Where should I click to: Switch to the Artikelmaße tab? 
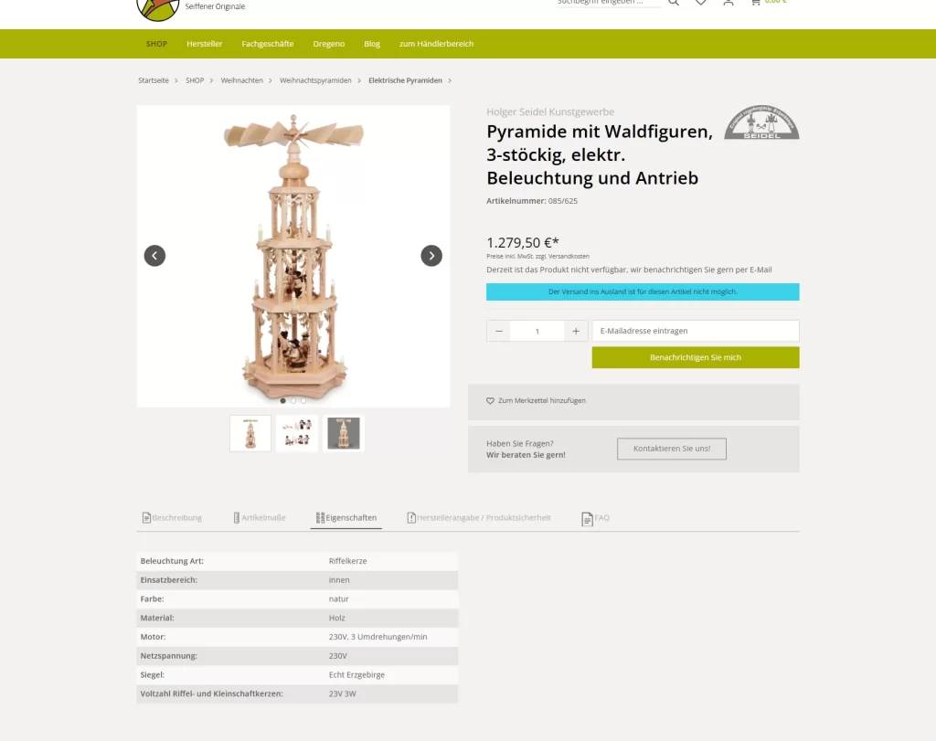260,518
